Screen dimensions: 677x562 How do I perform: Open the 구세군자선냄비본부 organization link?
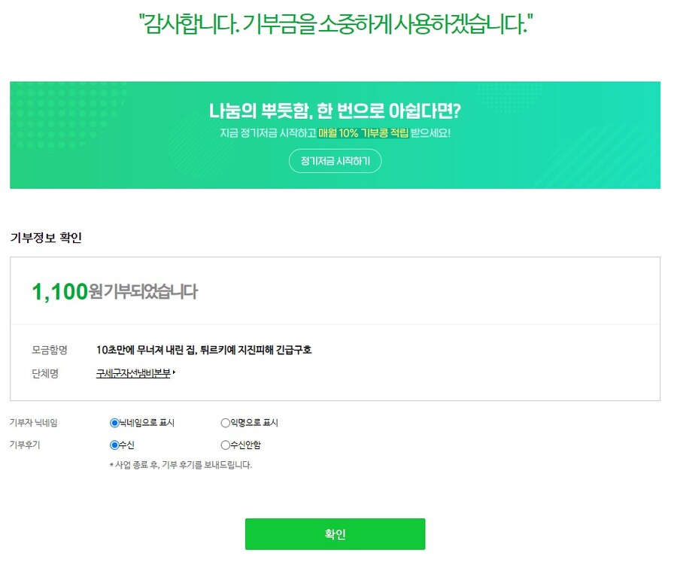click(x=133, y=372)
